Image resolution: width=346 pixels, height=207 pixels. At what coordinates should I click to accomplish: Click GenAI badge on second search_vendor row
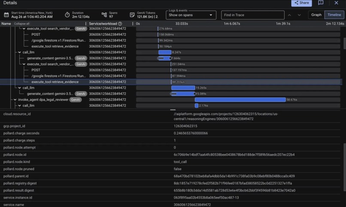(x=81, y=64)
